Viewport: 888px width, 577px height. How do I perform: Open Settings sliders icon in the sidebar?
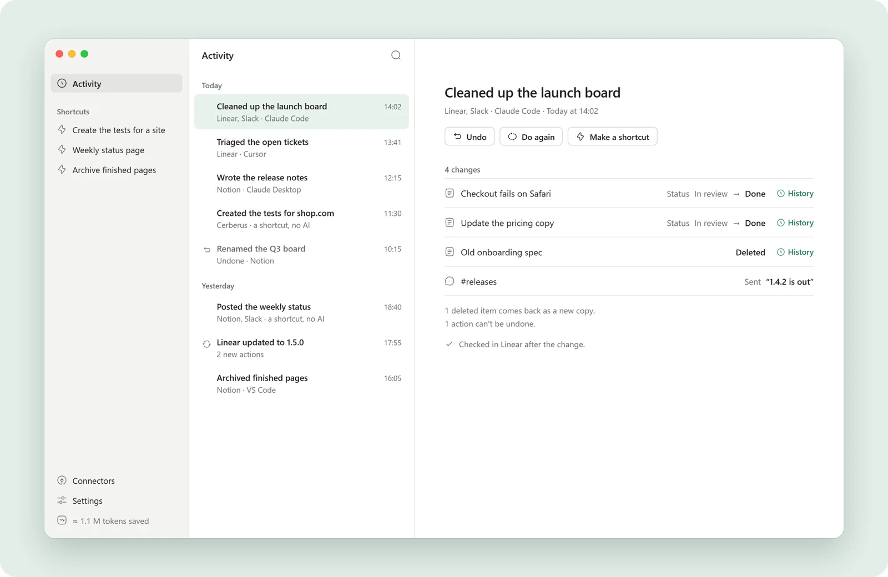(62, 500)
